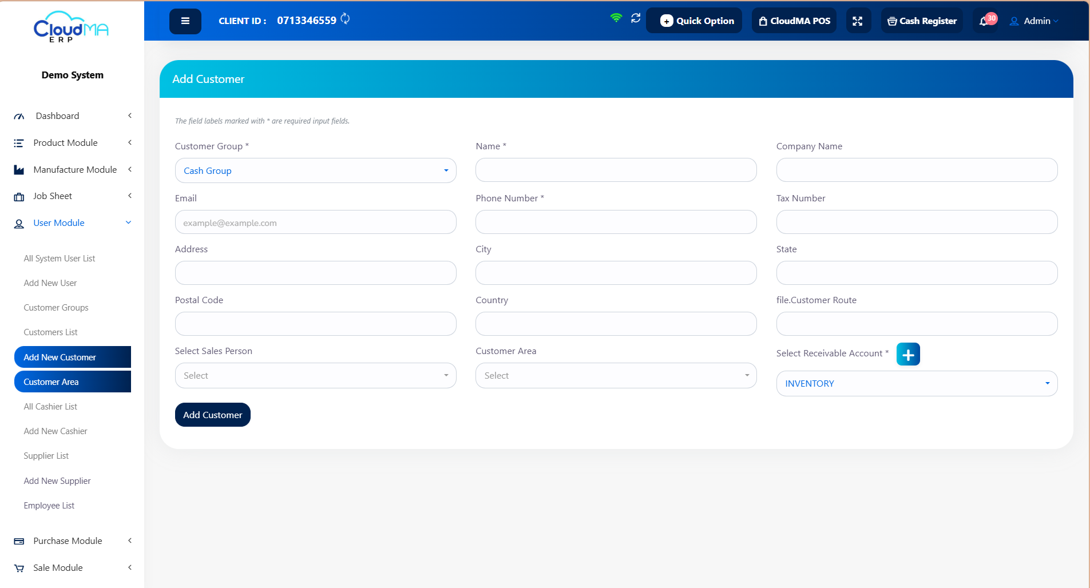Open Customers List
This screenshot has height=588, width=1090.
[50, 332]
